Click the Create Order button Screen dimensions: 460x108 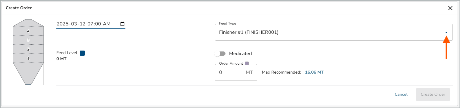point(433,95)
